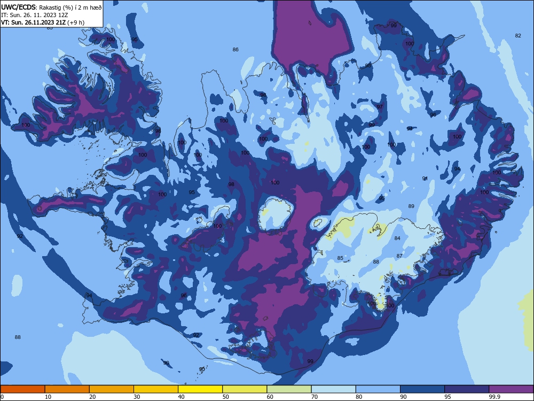Screen dimensions: 534x401
Task: Pick the pale green 60–70 legend swatch
Action: 289,389
